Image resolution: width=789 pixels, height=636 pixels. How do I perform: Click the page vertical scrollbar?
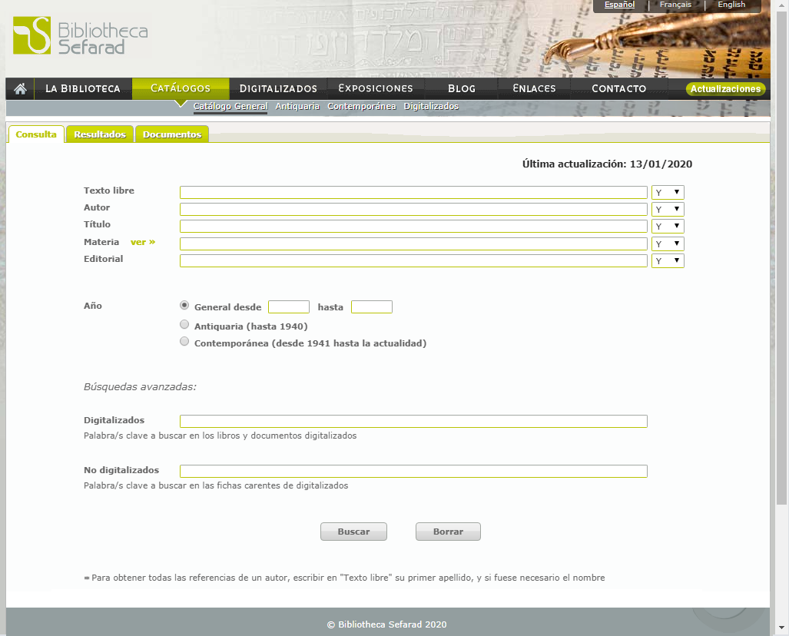click(781, 257)
